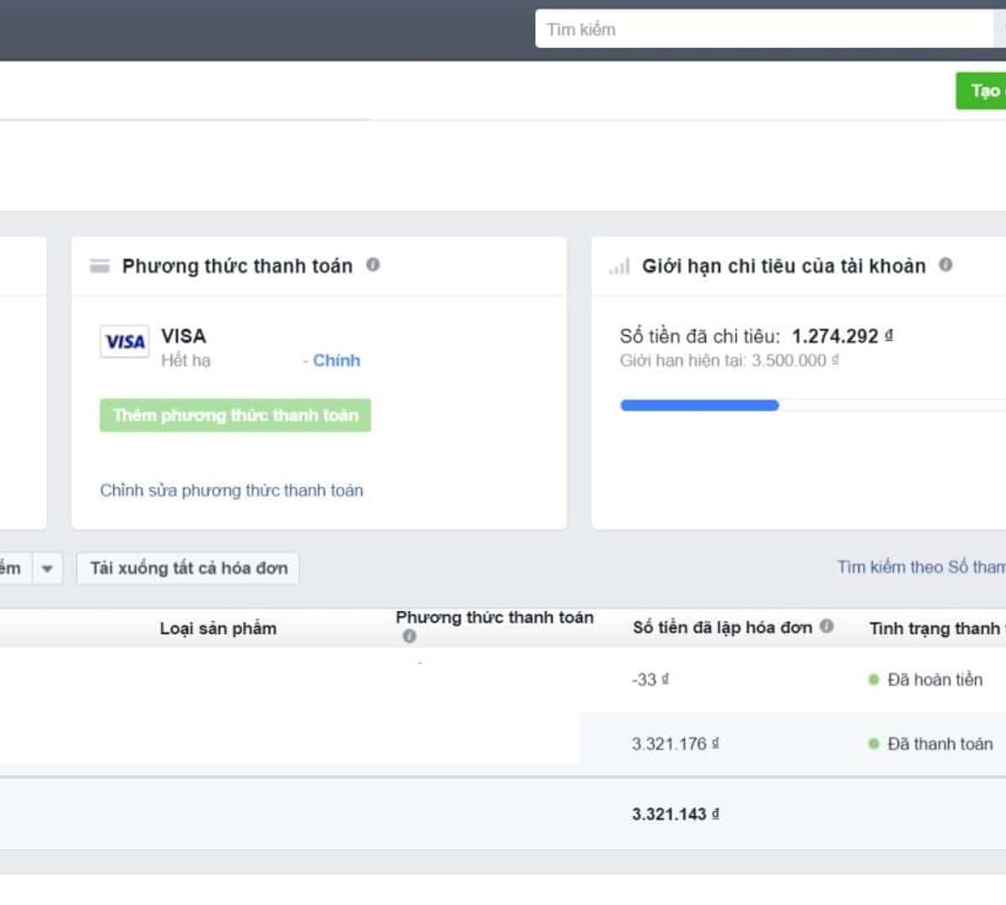The width and height of the screenshot is (1006, 905).
Task: Download all invoices with Tải xuống tất cả hóa đơn
Action: tap(188, 568)
